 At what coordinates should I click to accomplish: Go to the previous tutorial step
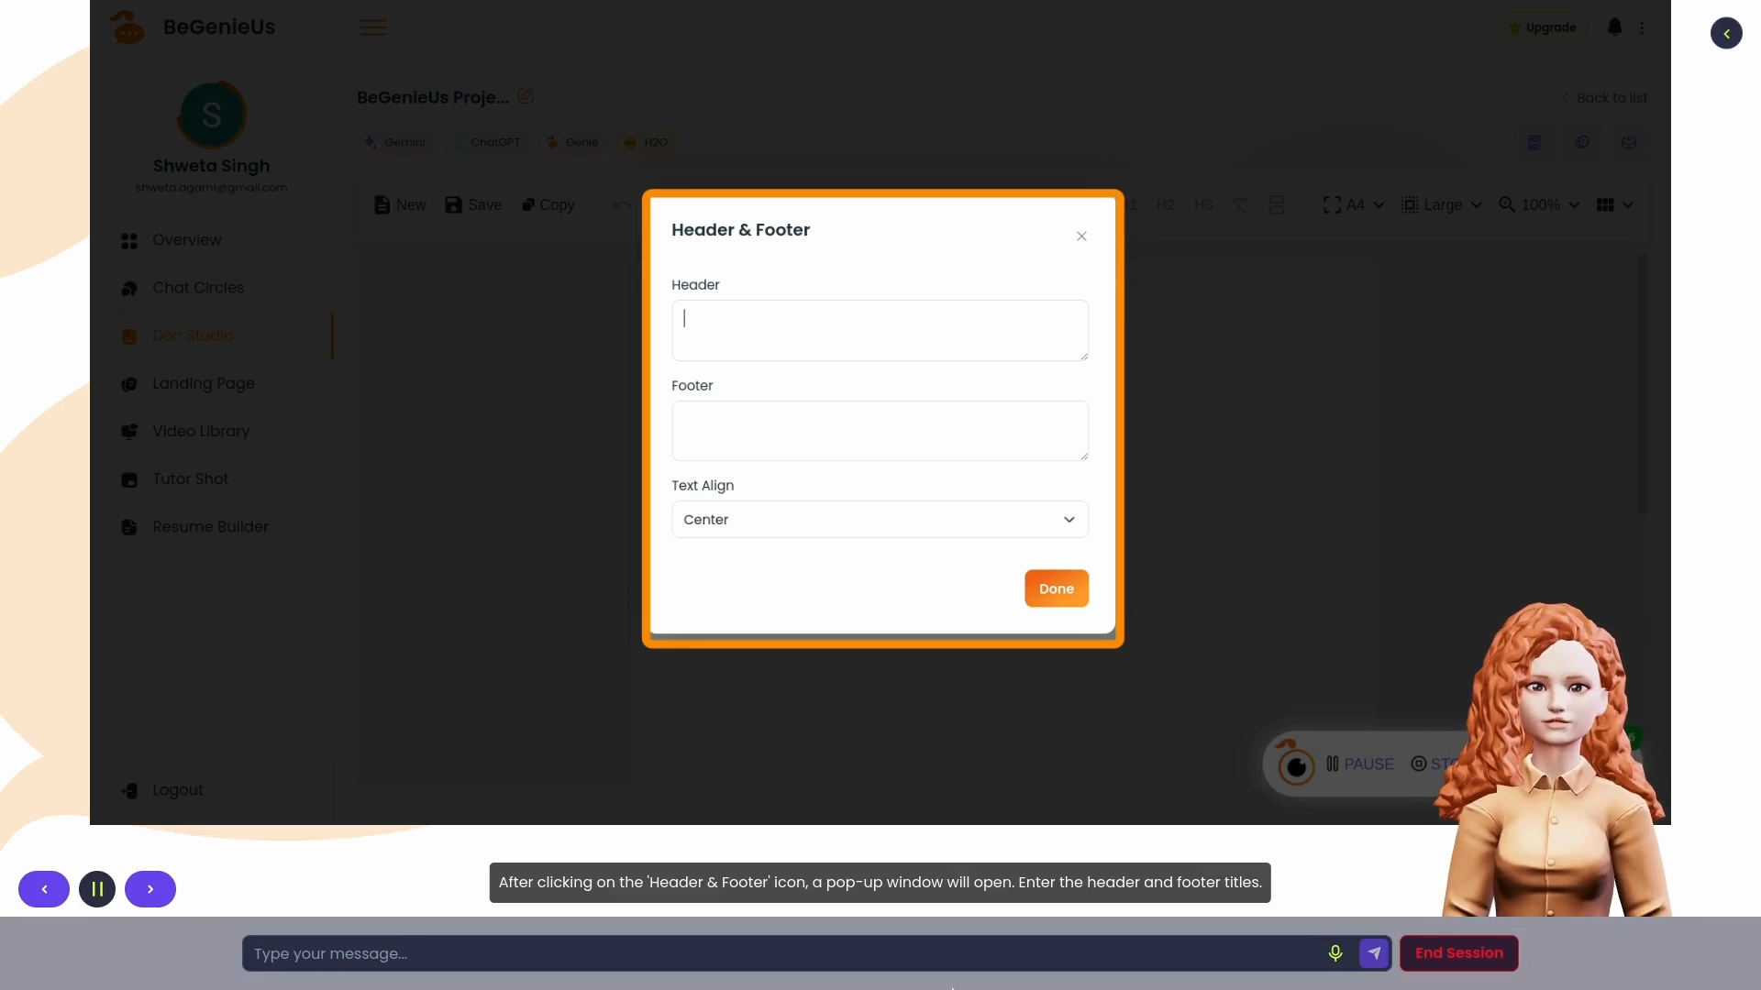44,889
